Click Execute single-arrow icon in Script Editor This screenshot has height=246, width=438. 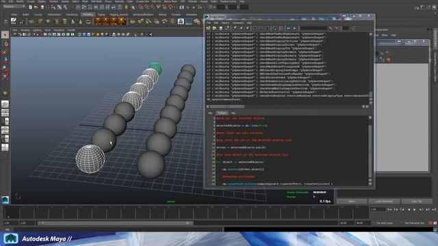click(x=295, y=28)
